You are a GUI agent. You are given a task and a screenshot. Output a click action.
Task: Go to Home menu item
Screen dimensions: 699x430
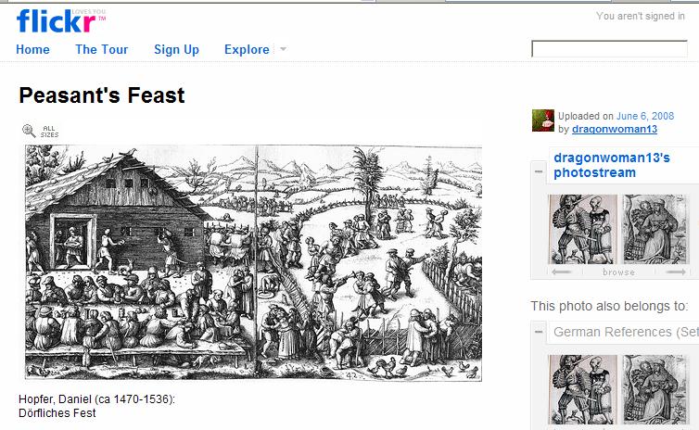click(x=33, y=49)
